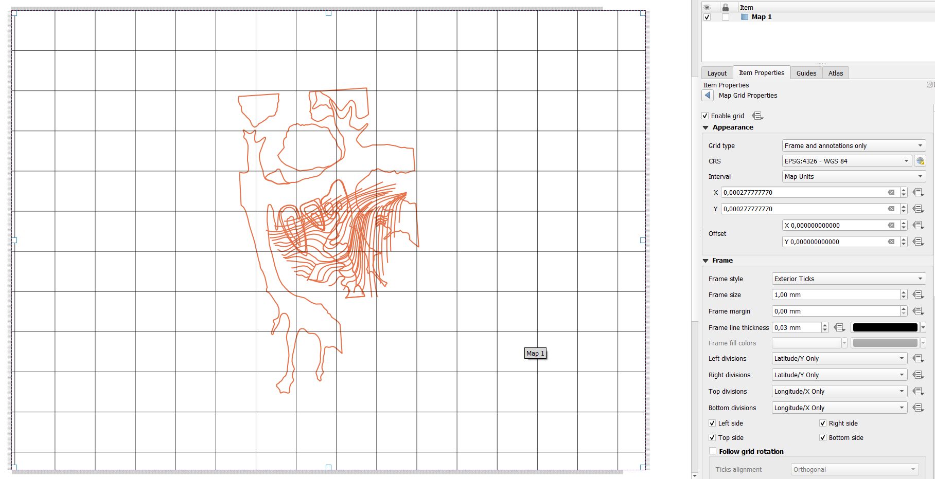Open the CRS selector globe icon
This screenshot has width=935, height=479.
(x=920, y=160)
